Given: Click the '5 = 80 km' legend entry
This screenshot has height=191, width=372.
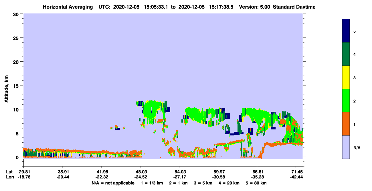Looking at the screenshot, I should coord(256,183).
